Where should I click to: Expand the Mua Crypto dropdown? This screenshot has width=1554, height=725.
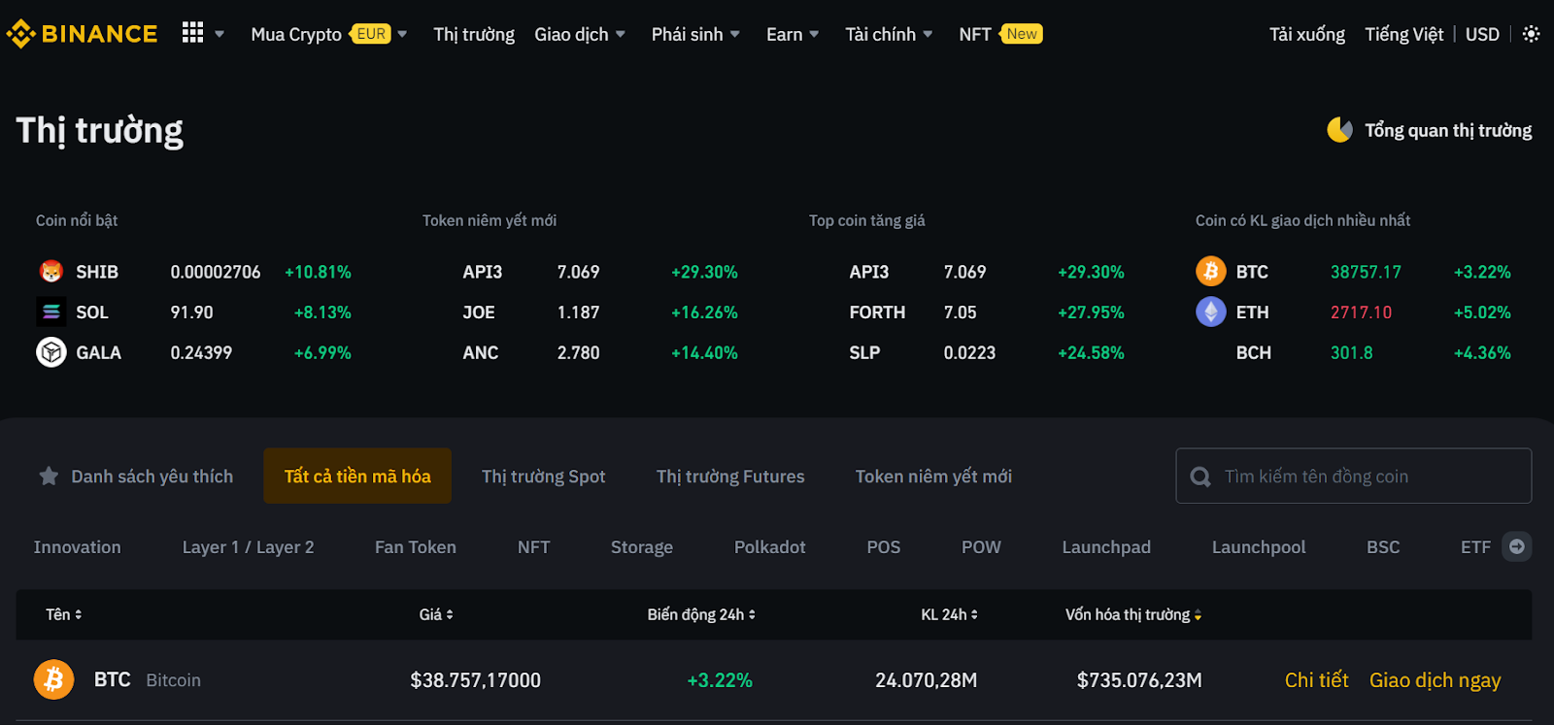[x=402, y=34]
